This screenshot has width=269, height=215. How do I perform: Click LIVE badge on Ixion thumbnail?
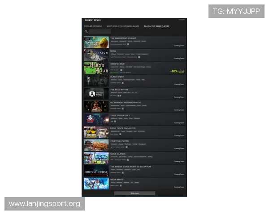[87, 52]
